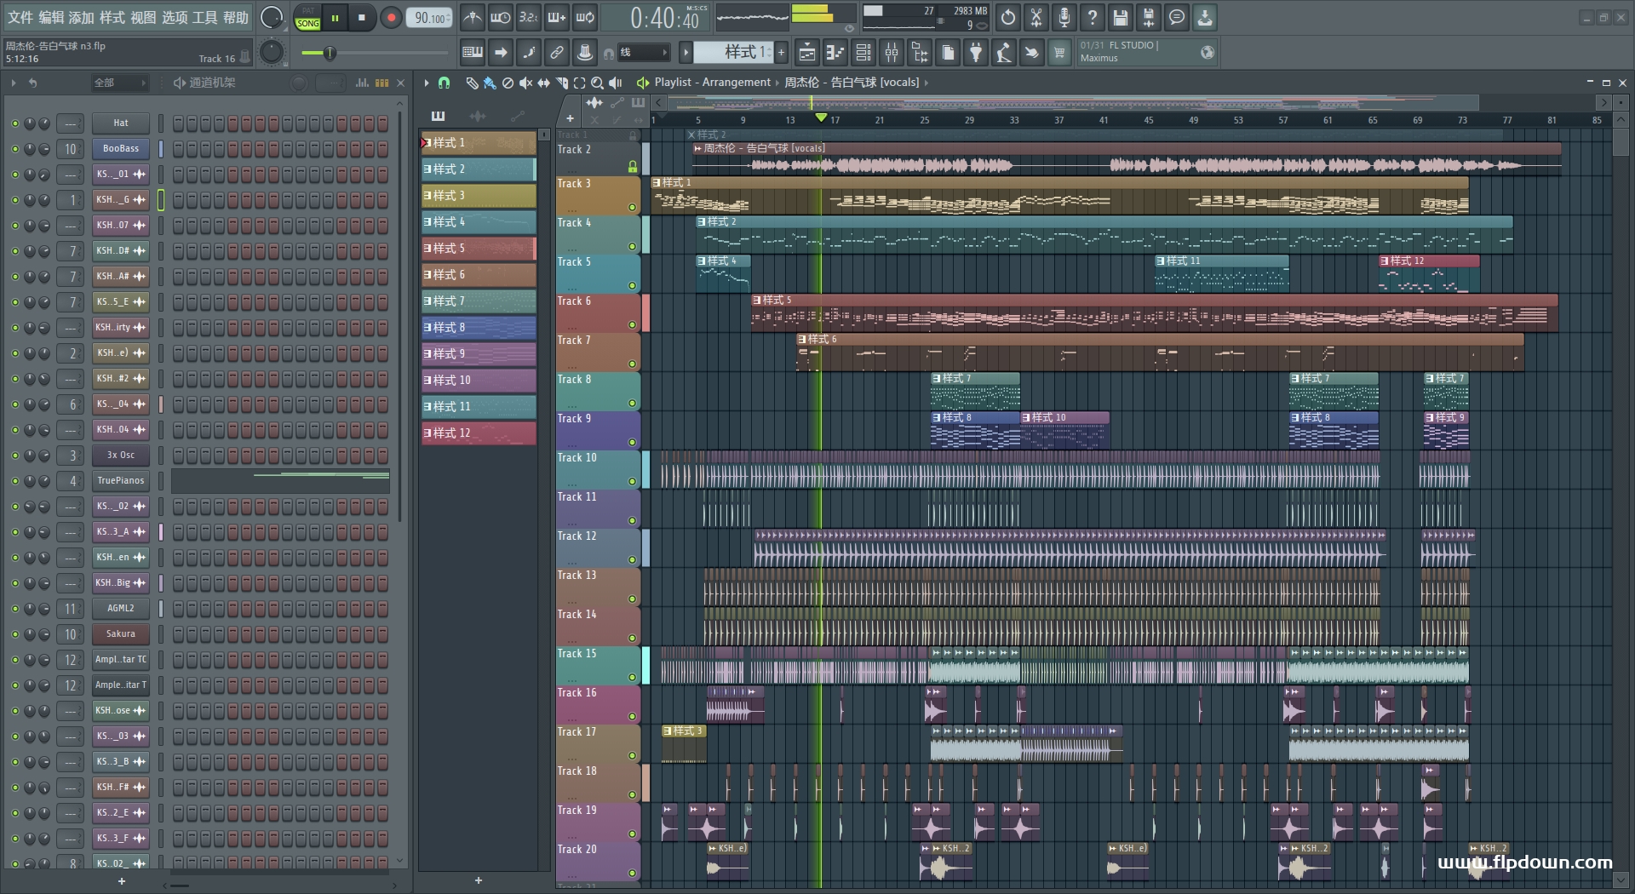Image resolution: width=1635 pixels, height=894 pixels.
Task: Open the piano roll view
Action: [x=835, y=53]
